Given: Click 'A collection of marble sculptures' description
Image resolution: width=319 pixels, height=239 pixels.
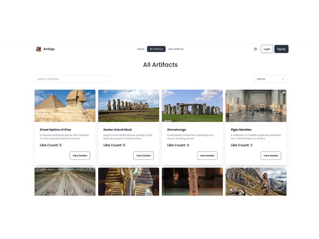Looking at the screenshot, I should 256,137.
